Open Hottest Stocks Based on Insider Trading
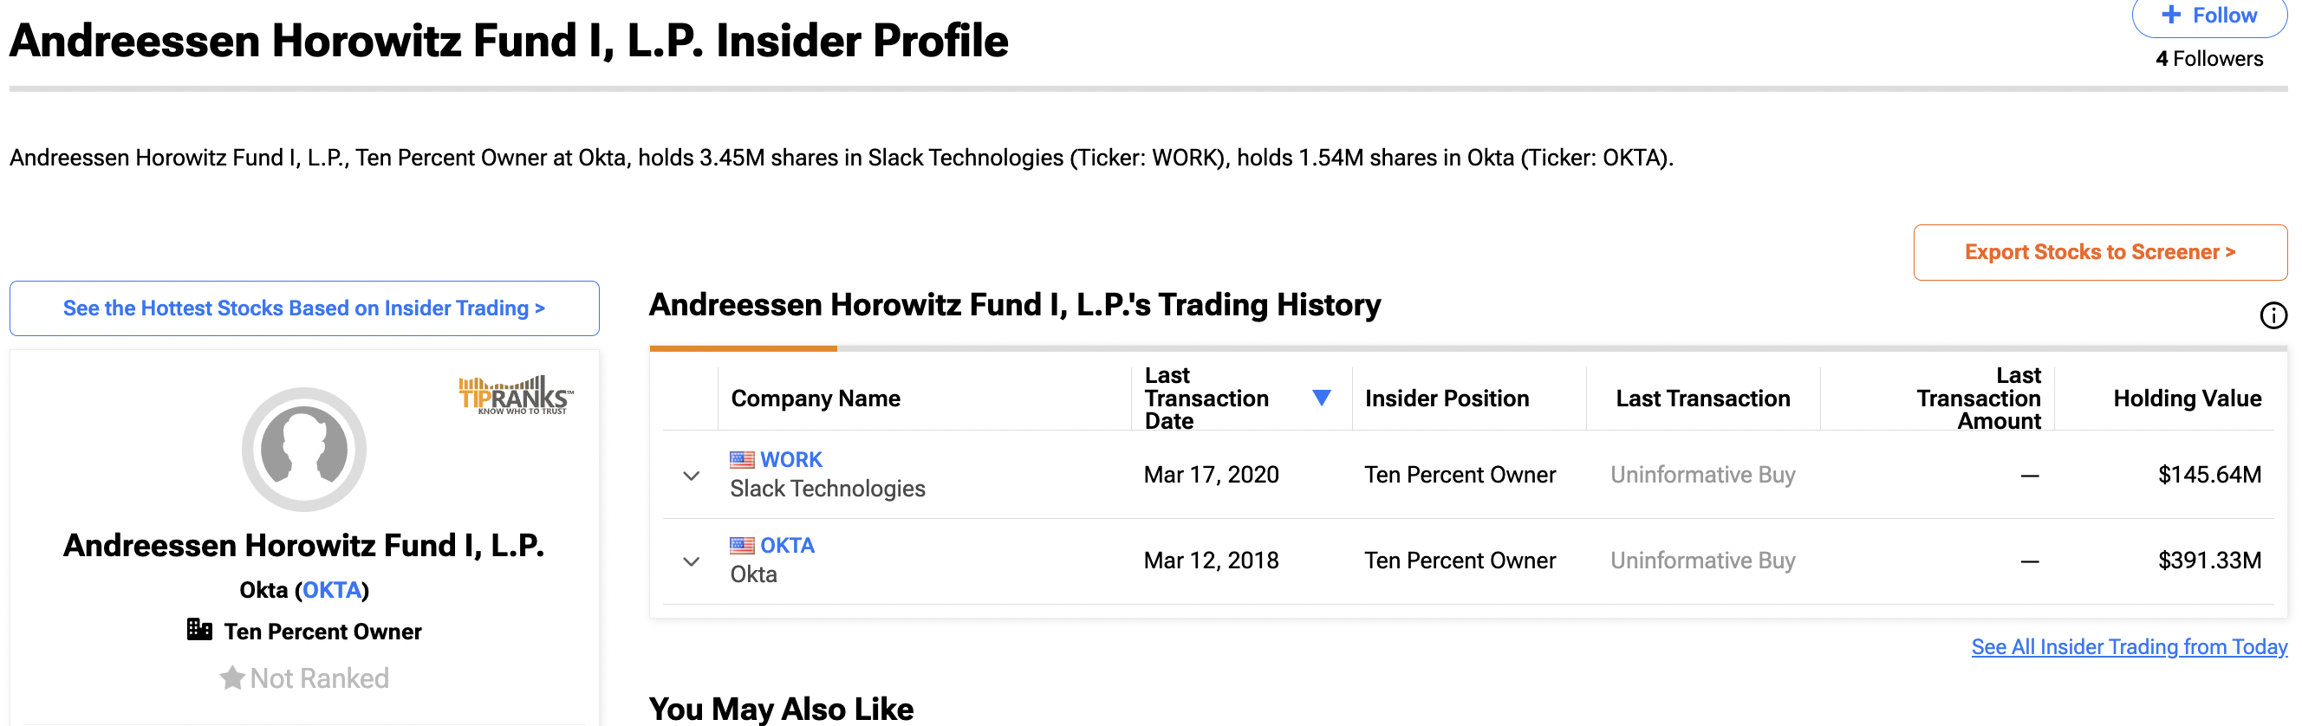 tap(304, 308)
